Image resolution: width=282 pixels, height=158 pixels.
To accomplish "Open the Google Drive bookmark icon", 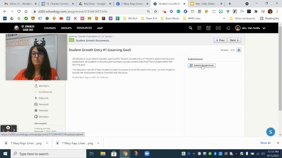I will pyautogui.click(x=12, y=18).
